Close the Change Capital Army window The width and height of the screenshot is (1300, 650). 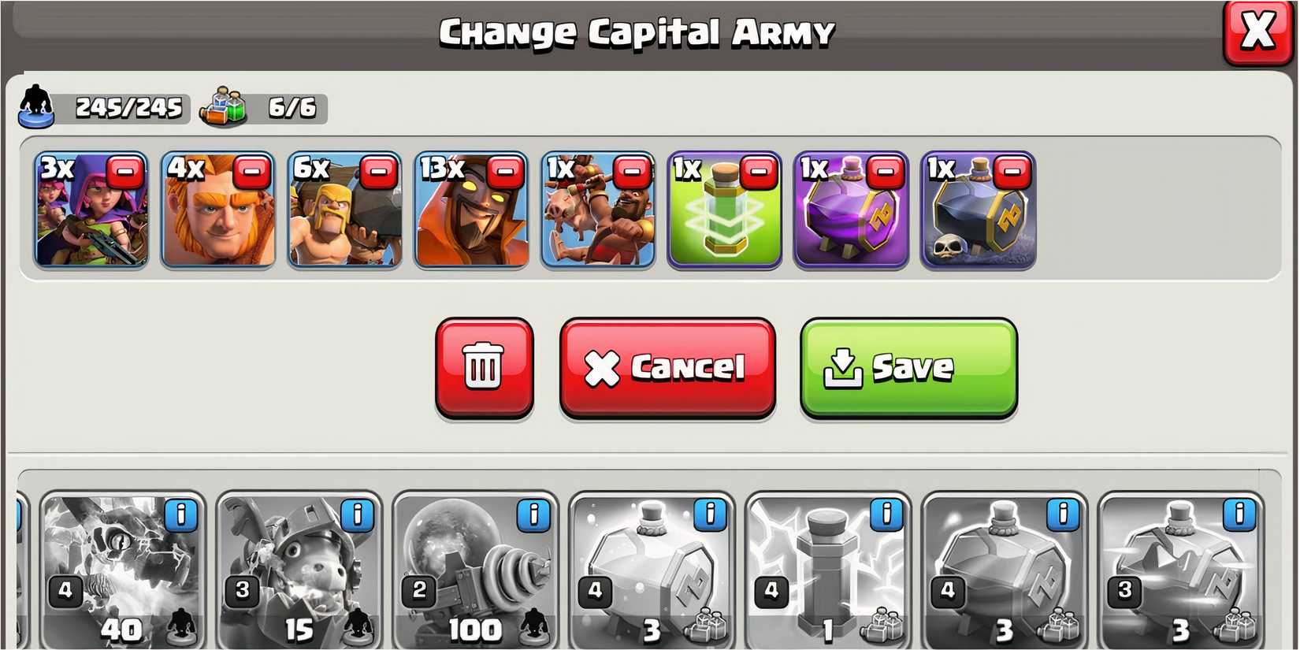pyautogui.click(x=1257, y=32)
